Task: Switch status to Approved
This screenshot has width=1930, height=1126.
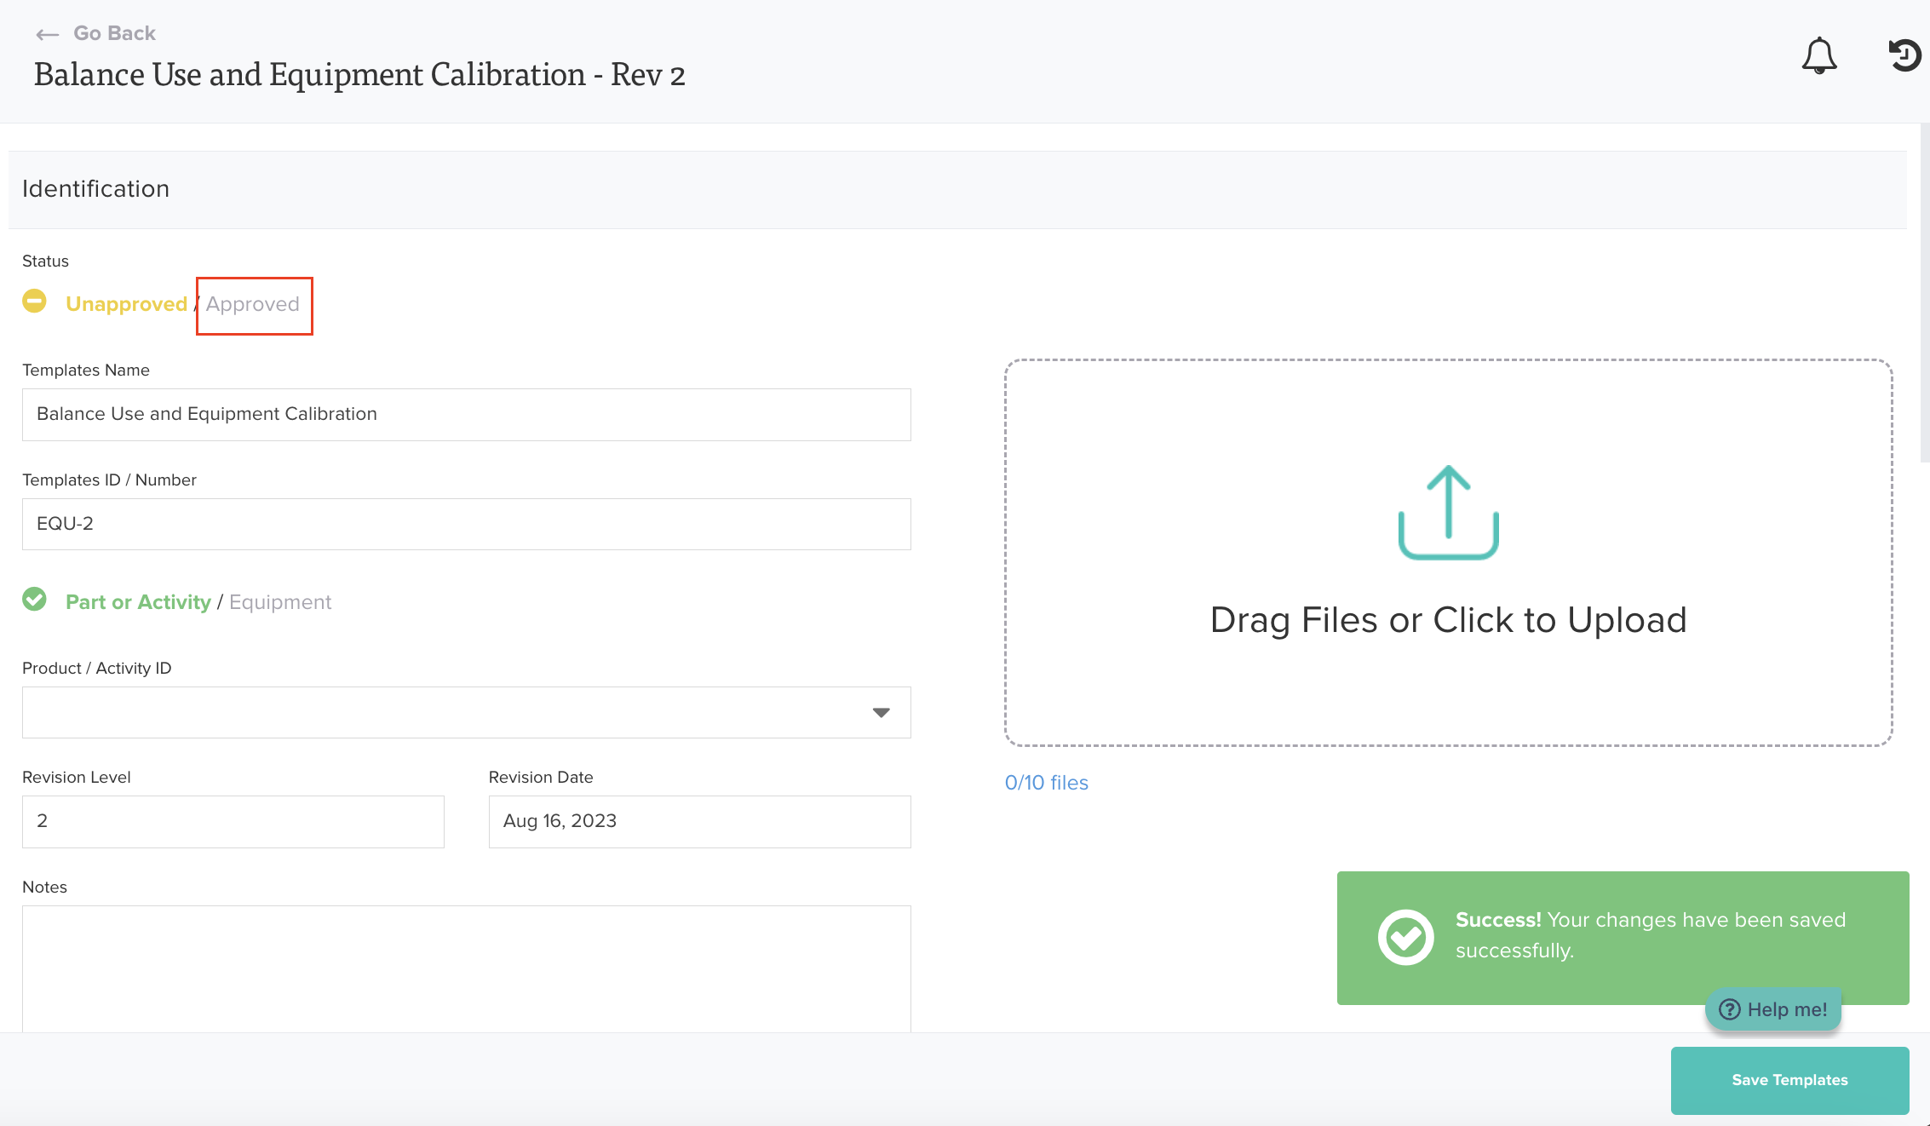Action: click(x=253, y=305)
